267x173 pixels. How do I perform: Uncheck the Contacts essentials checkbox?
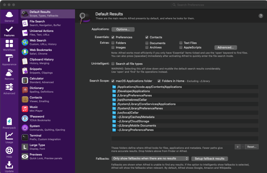[147, 37]
